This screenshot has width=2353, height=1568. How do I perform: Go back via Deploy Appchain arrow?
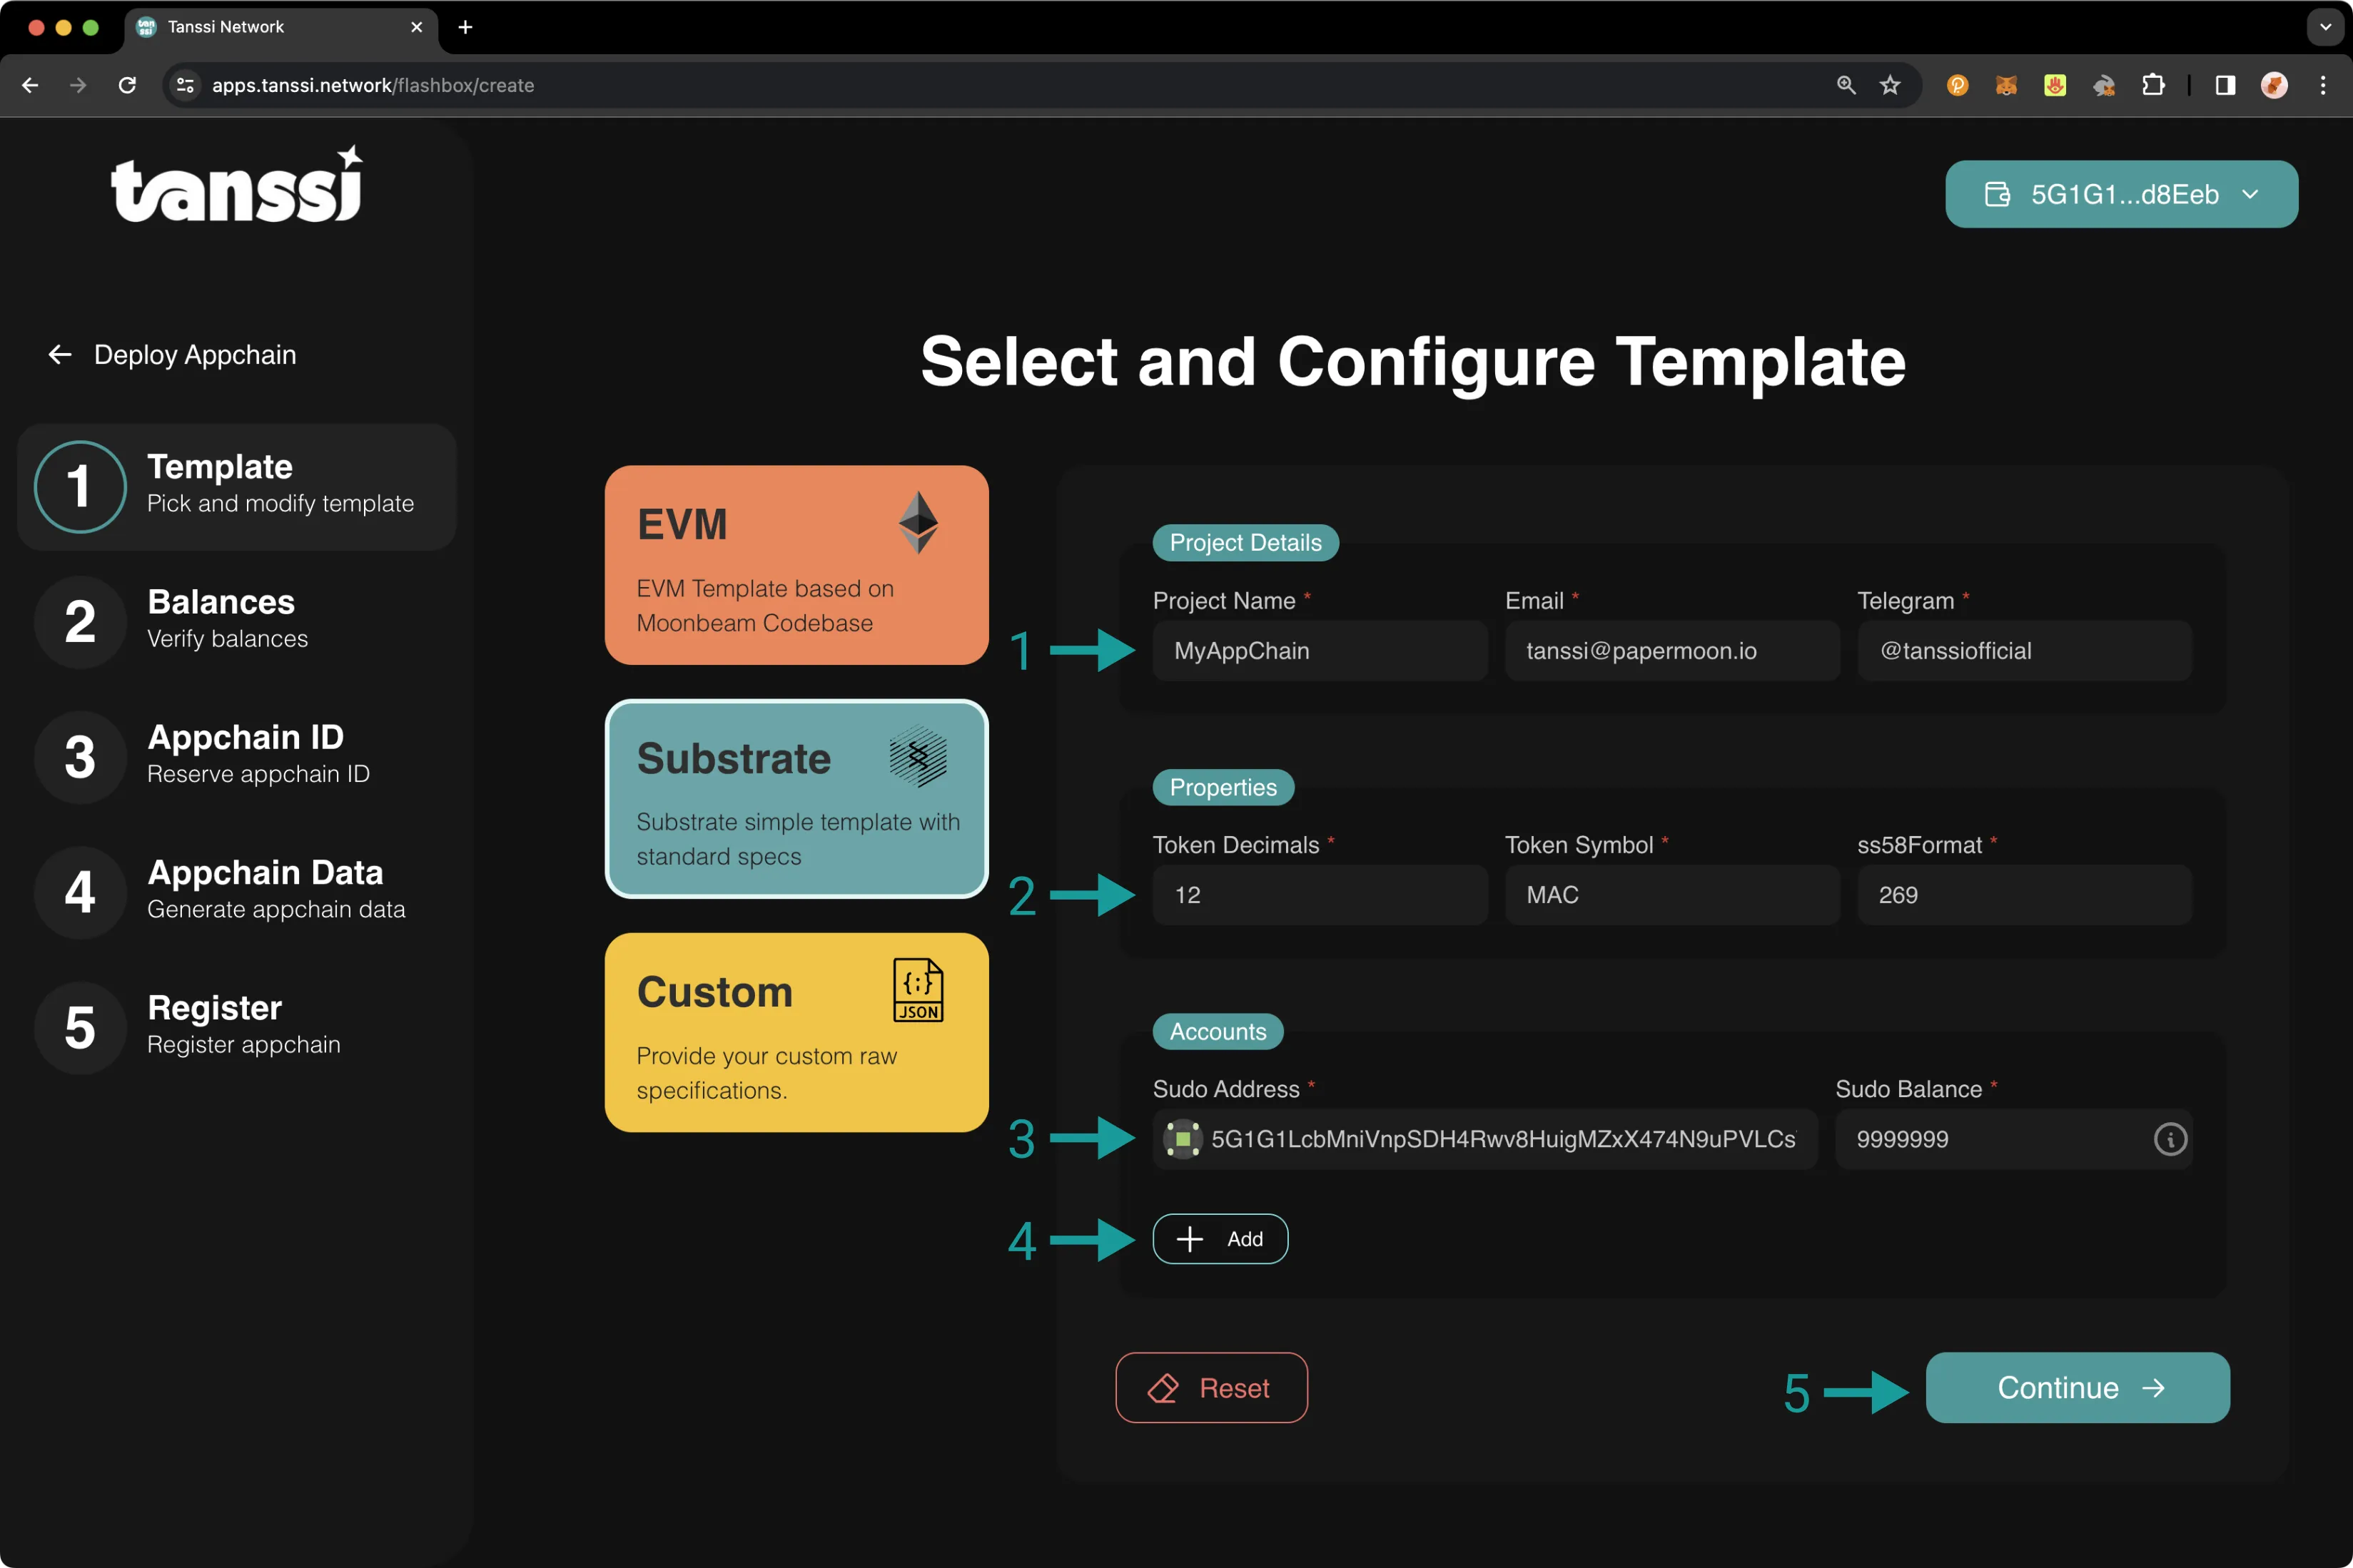click(x=60, y=355)
